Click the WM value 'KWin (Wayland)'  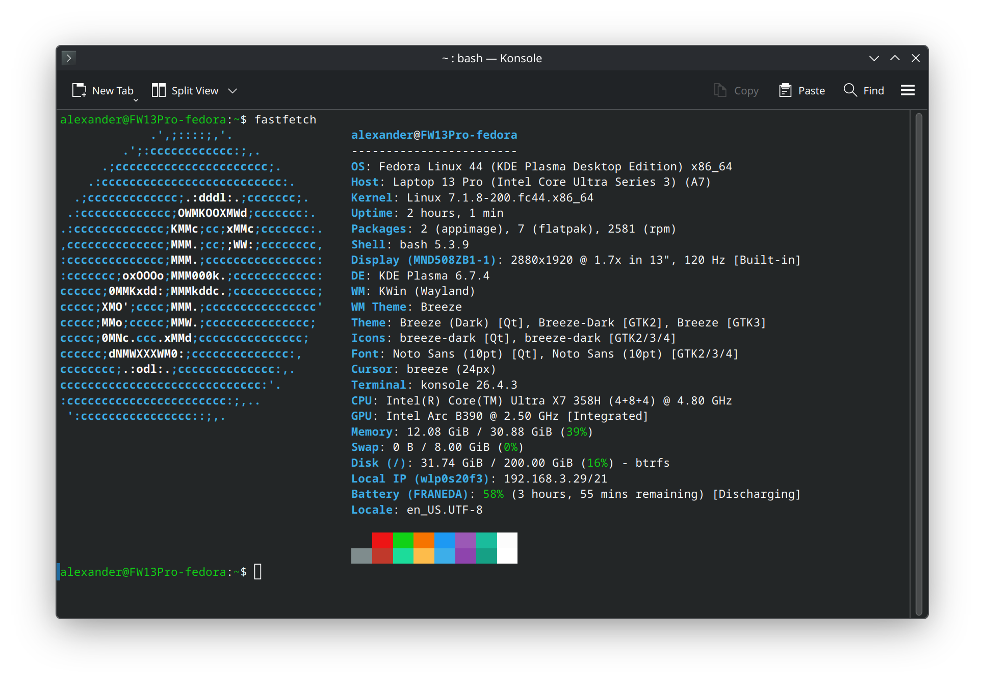point(427,291)
